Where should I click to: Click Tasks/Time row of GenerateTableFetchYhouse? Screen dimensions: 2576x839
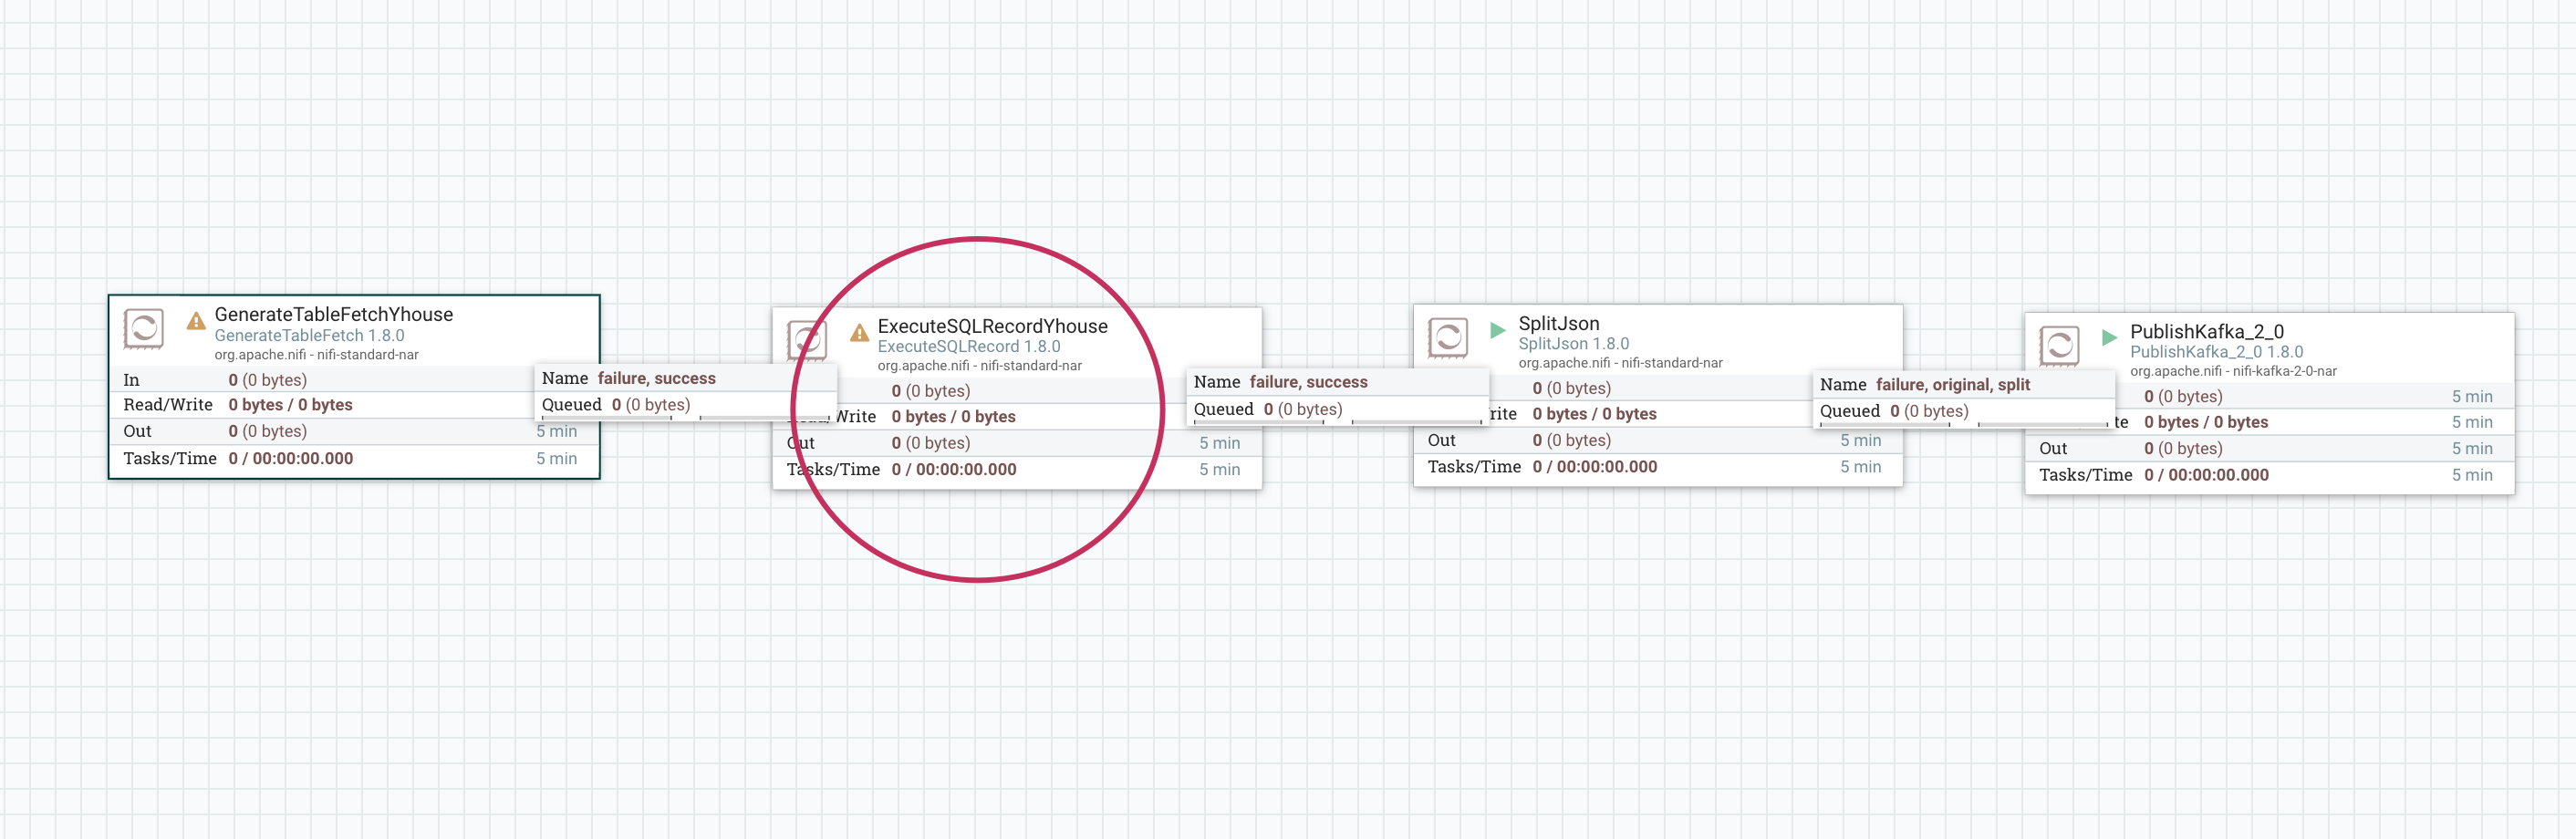(354, 459)
